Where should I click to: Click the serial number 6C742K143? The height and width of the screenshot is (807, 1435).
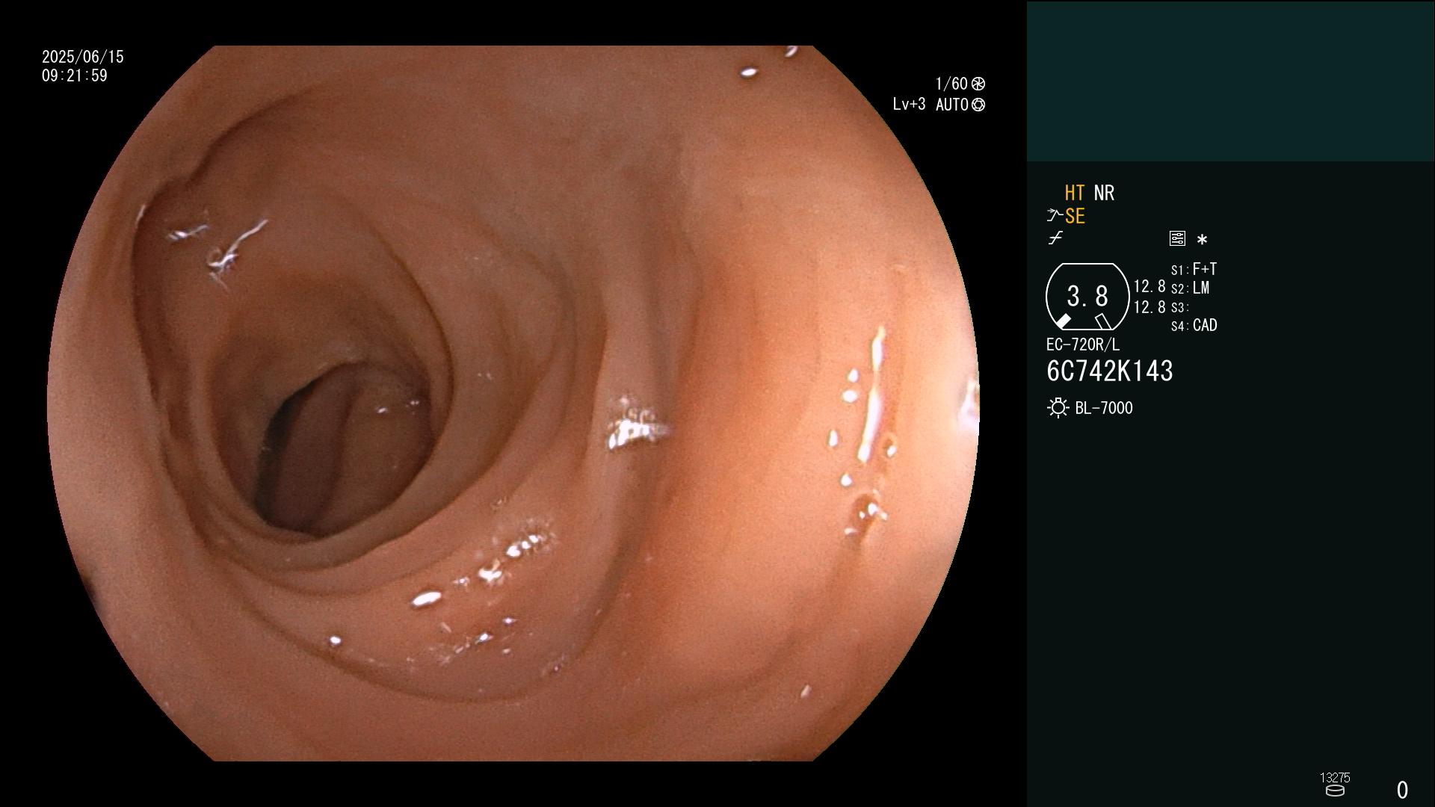1110,371
